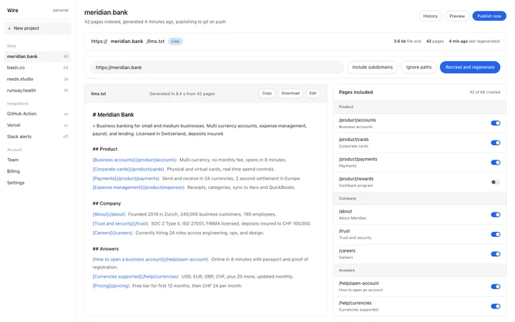Viewport: 515px width, 322px height.
Task: Toggle the /help/open-account page switch
Action: pos(495,287)
